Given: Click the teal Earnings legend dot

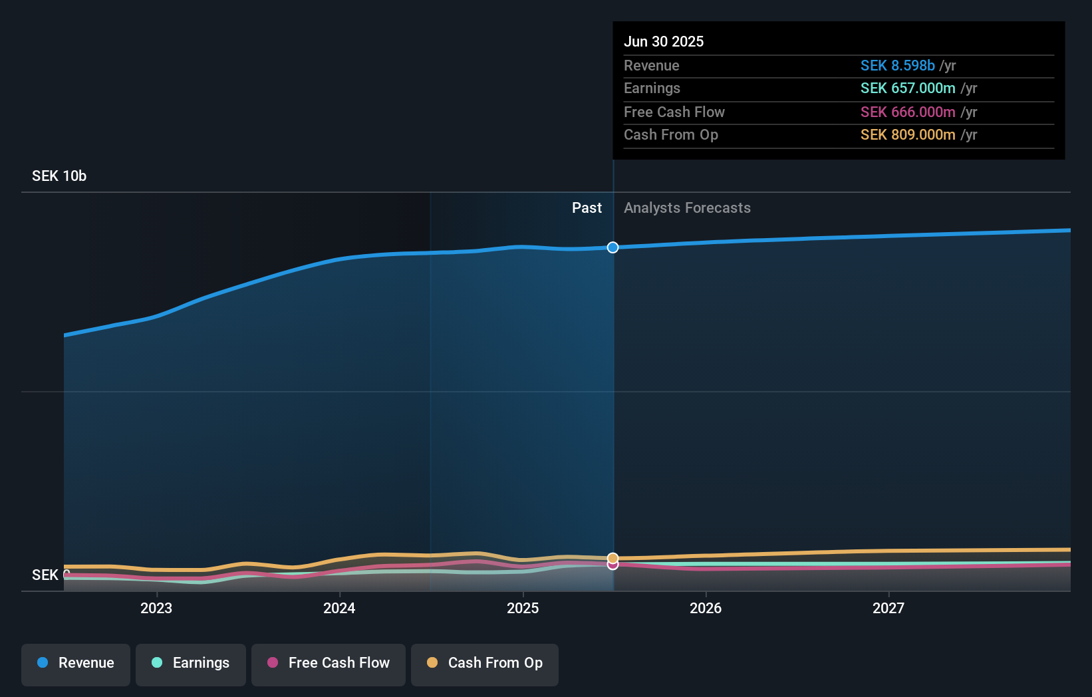Looking at the screenshot, I should [157, 662].
